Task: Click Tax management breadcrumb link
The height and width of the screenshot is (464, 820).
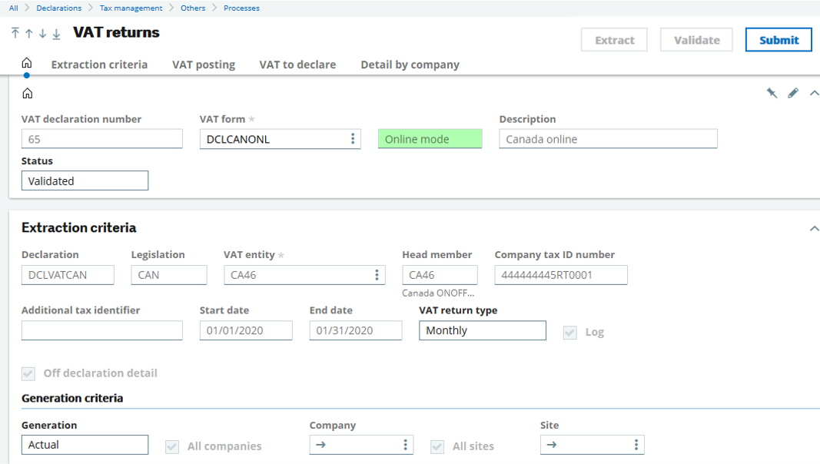Action: coord(131,8)
